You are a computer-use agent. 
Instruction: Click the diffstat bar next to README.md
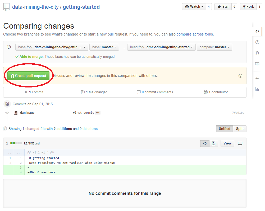16,143
